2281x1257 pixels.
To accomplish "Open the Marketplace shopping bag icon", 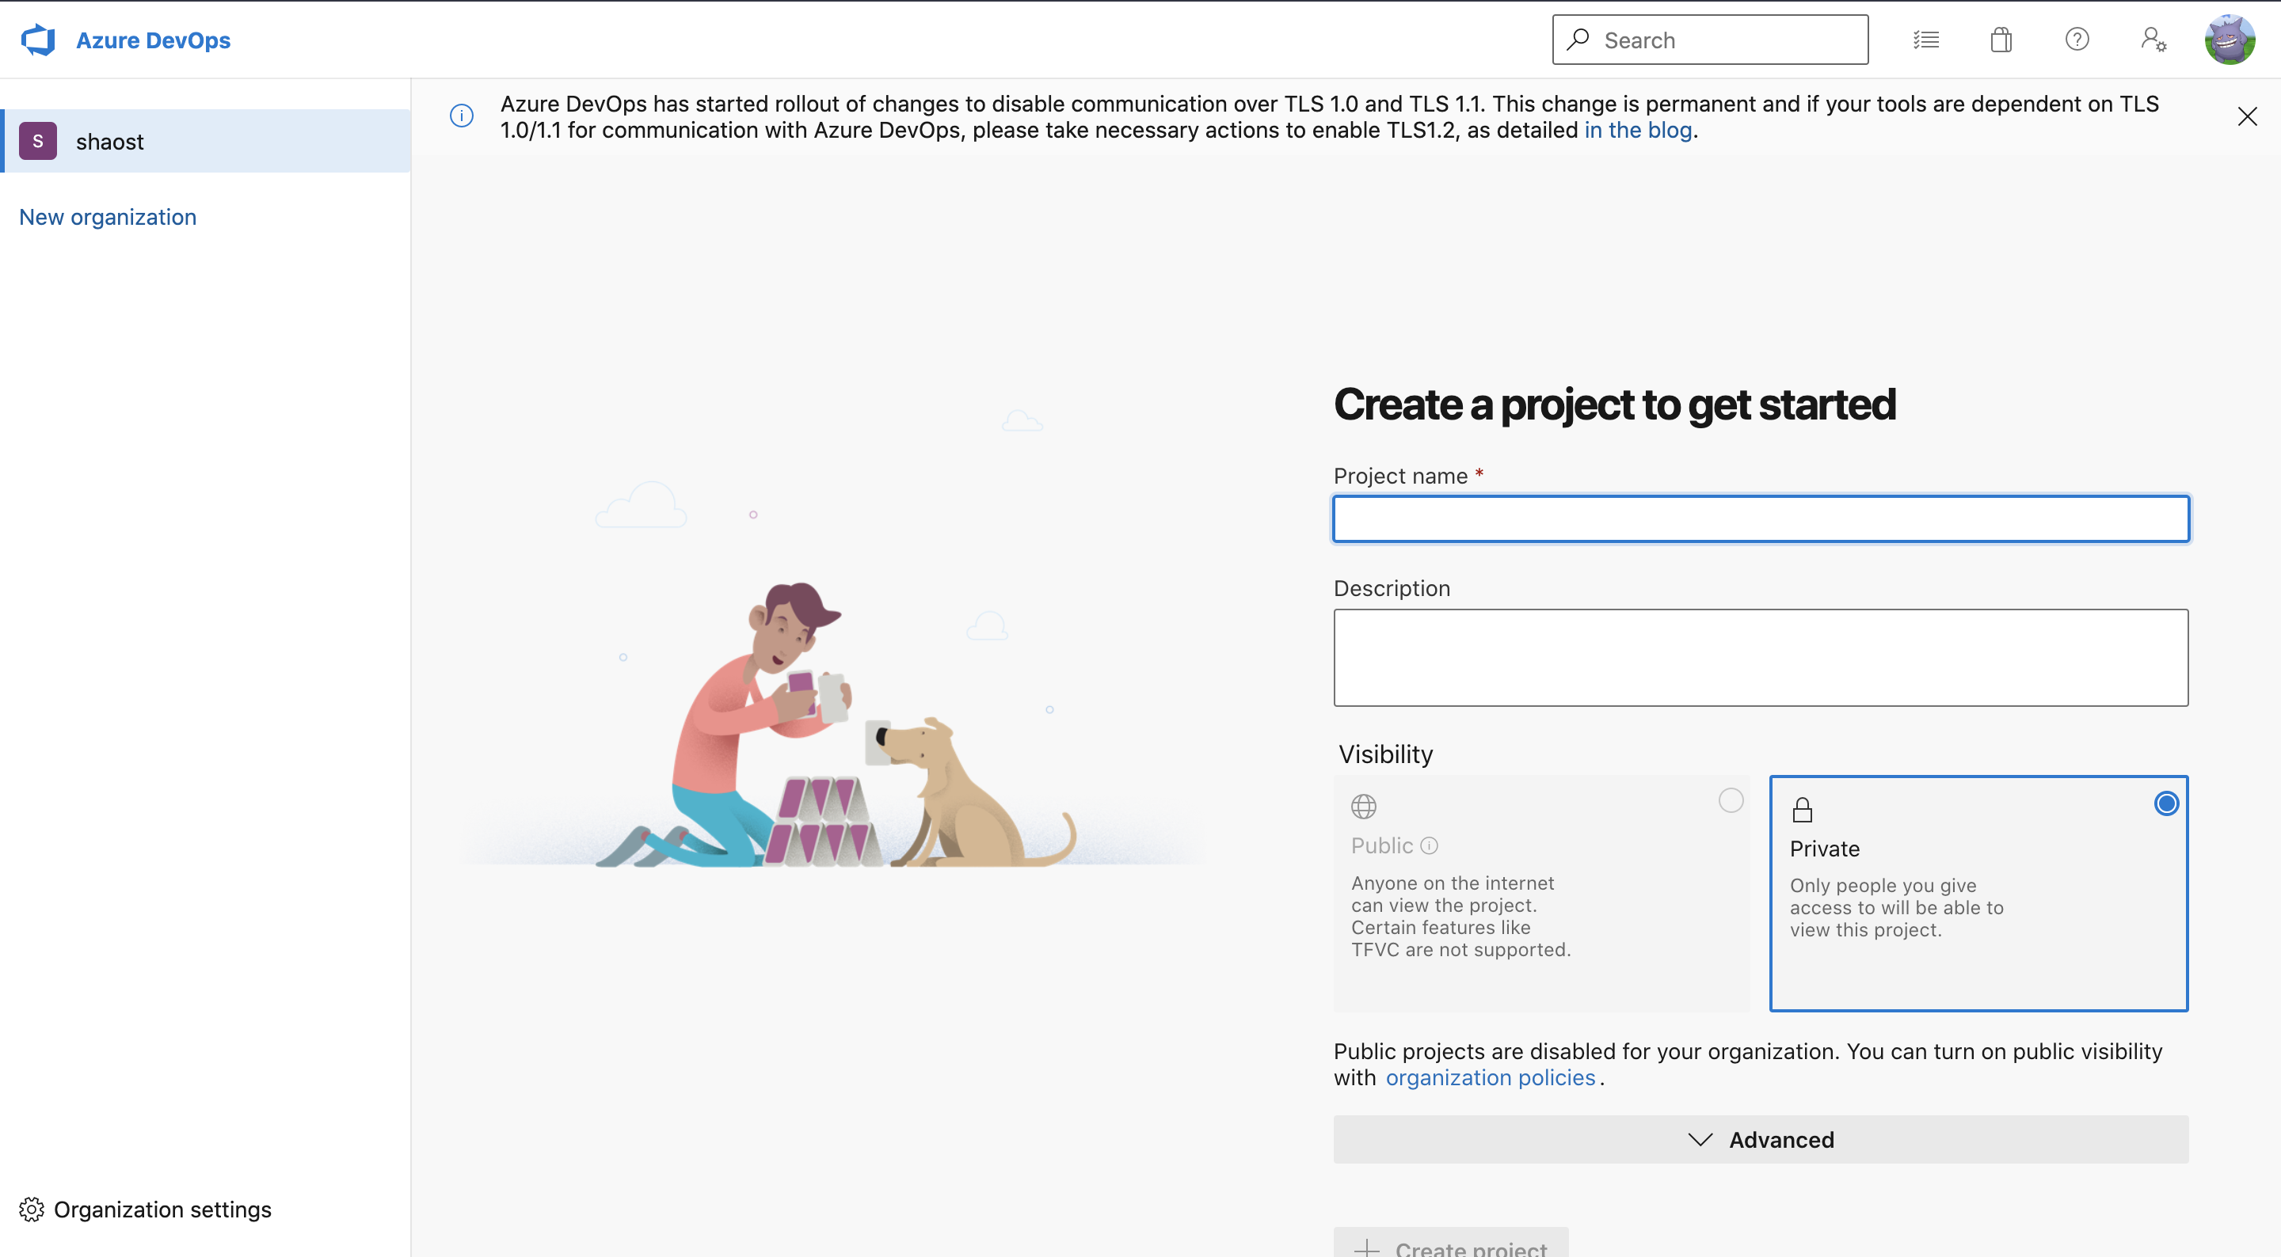I will (x=2001, y=40).
